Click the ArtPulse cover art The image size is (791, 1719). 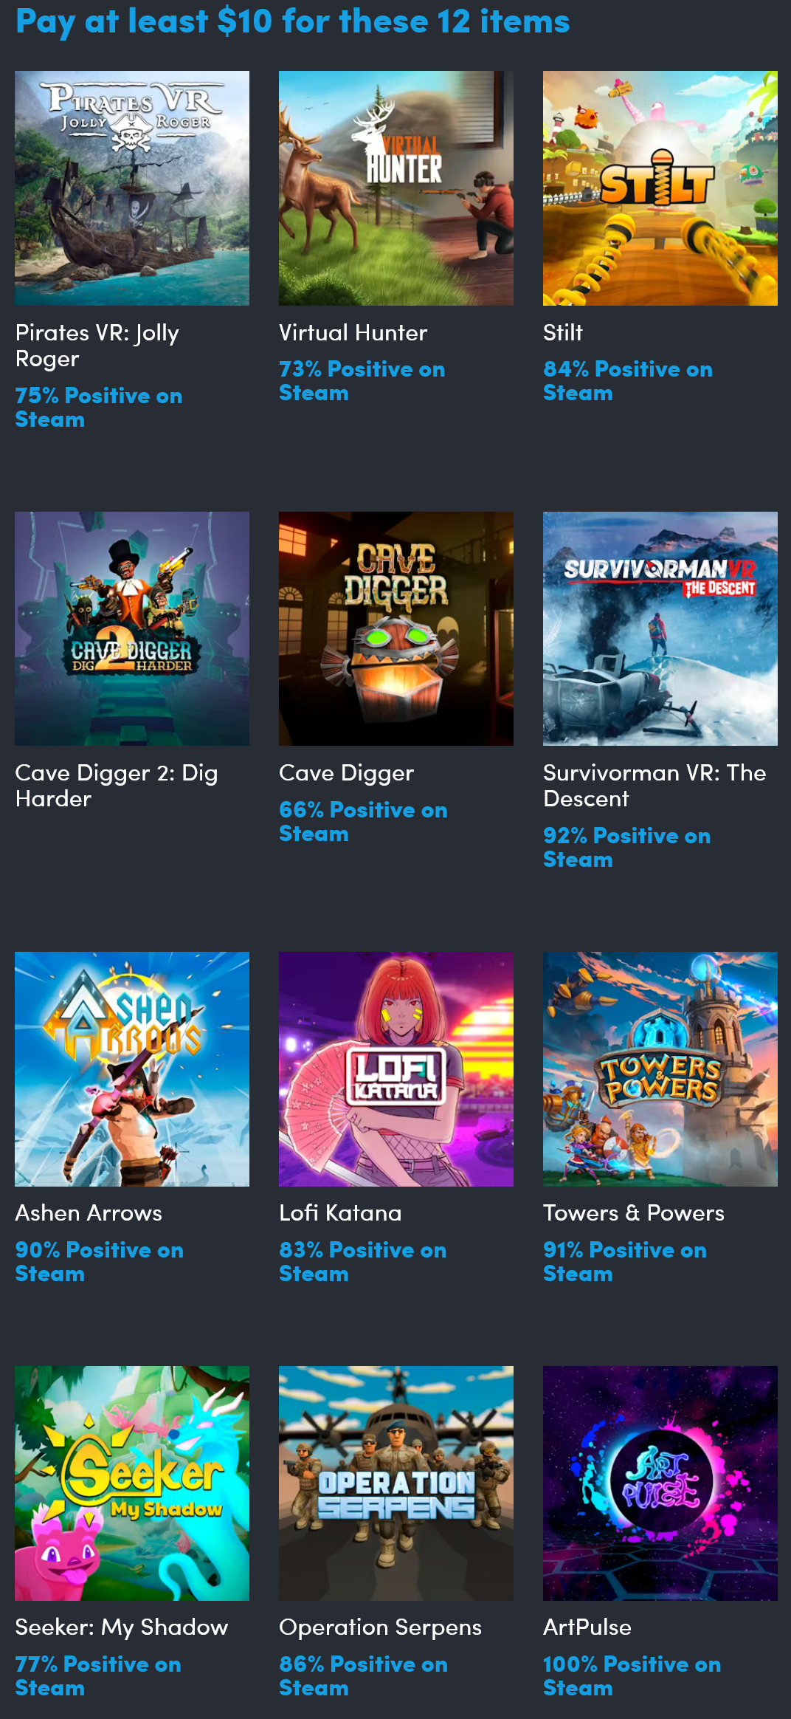(660, 1483)
